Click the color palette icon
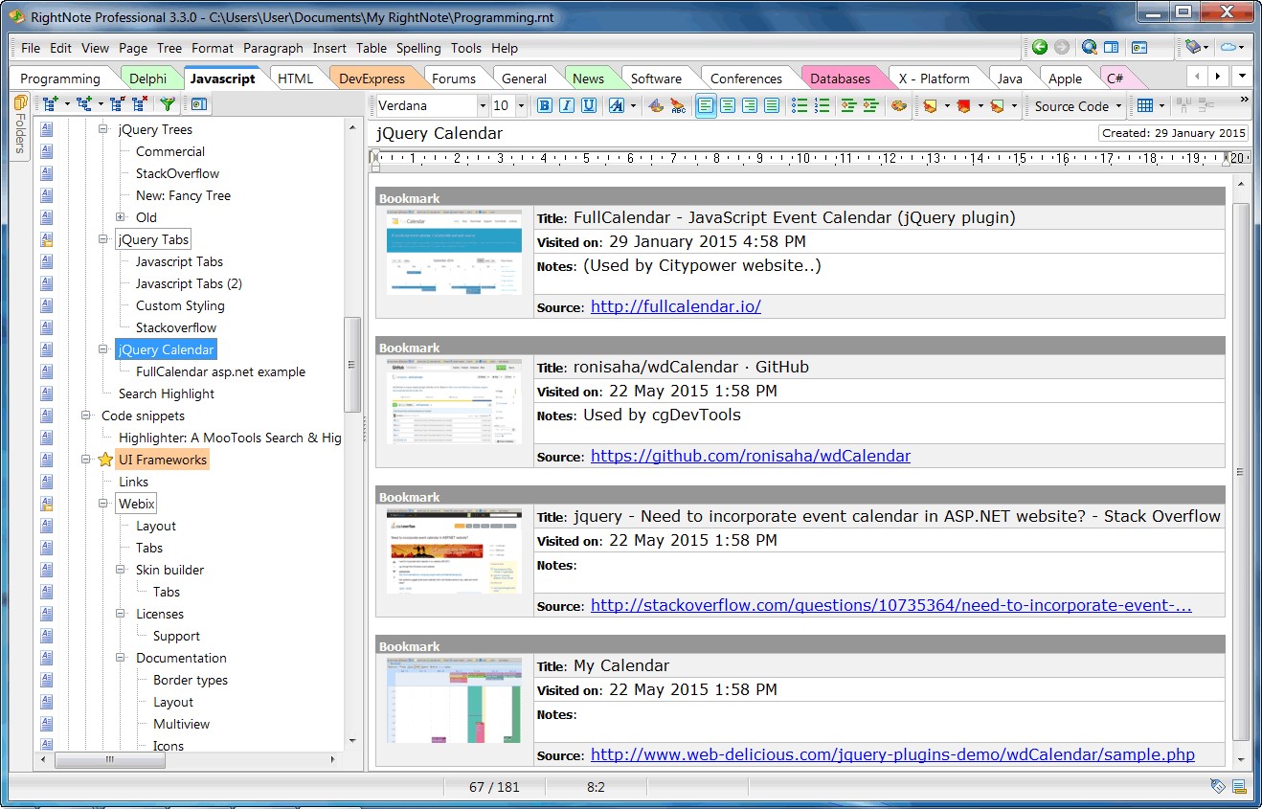Image resolution: width=1262 pixels, height=809 pixels. (898, 106)
